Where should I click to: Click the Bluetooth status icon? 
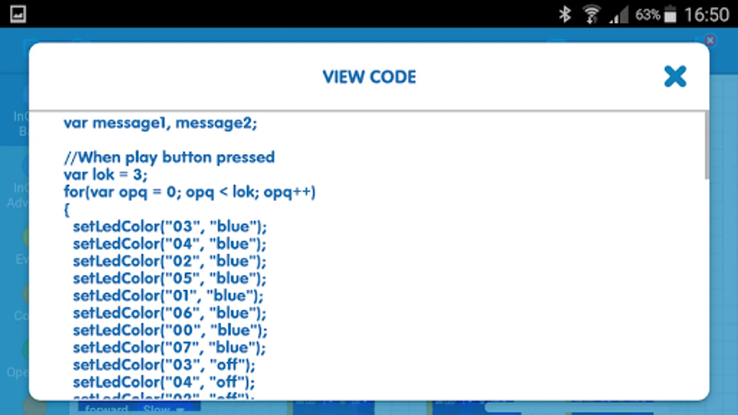(565, 15)
